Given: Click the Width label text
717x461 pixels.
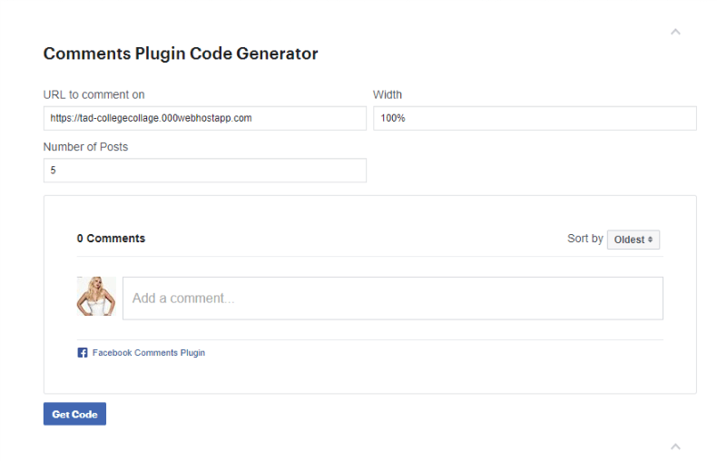Looking at the screenshot, I should click(x=388, y=94).
